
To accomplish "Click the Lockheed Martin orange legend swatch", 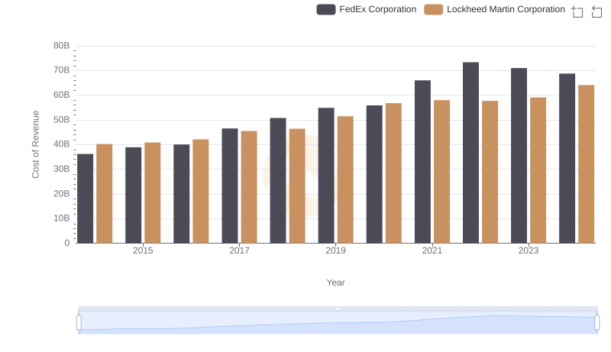I will 434,9.
